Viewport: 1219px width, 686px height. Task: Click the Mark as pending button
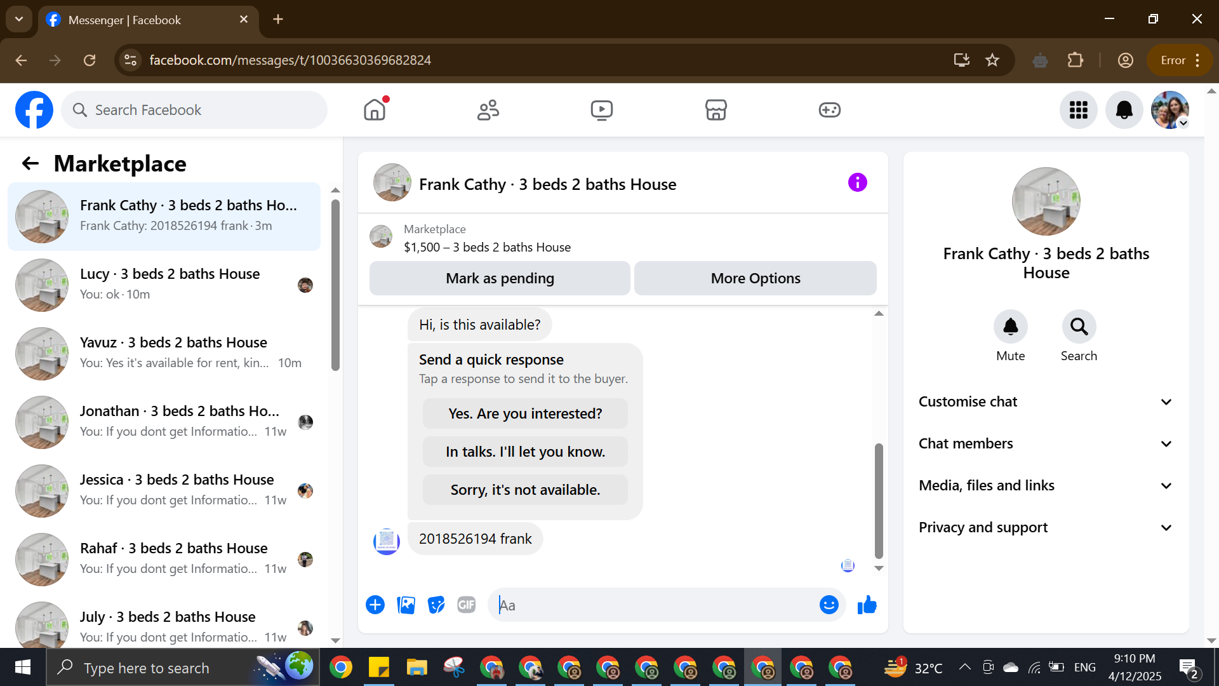pyautogui.click(x=500, y=278)
